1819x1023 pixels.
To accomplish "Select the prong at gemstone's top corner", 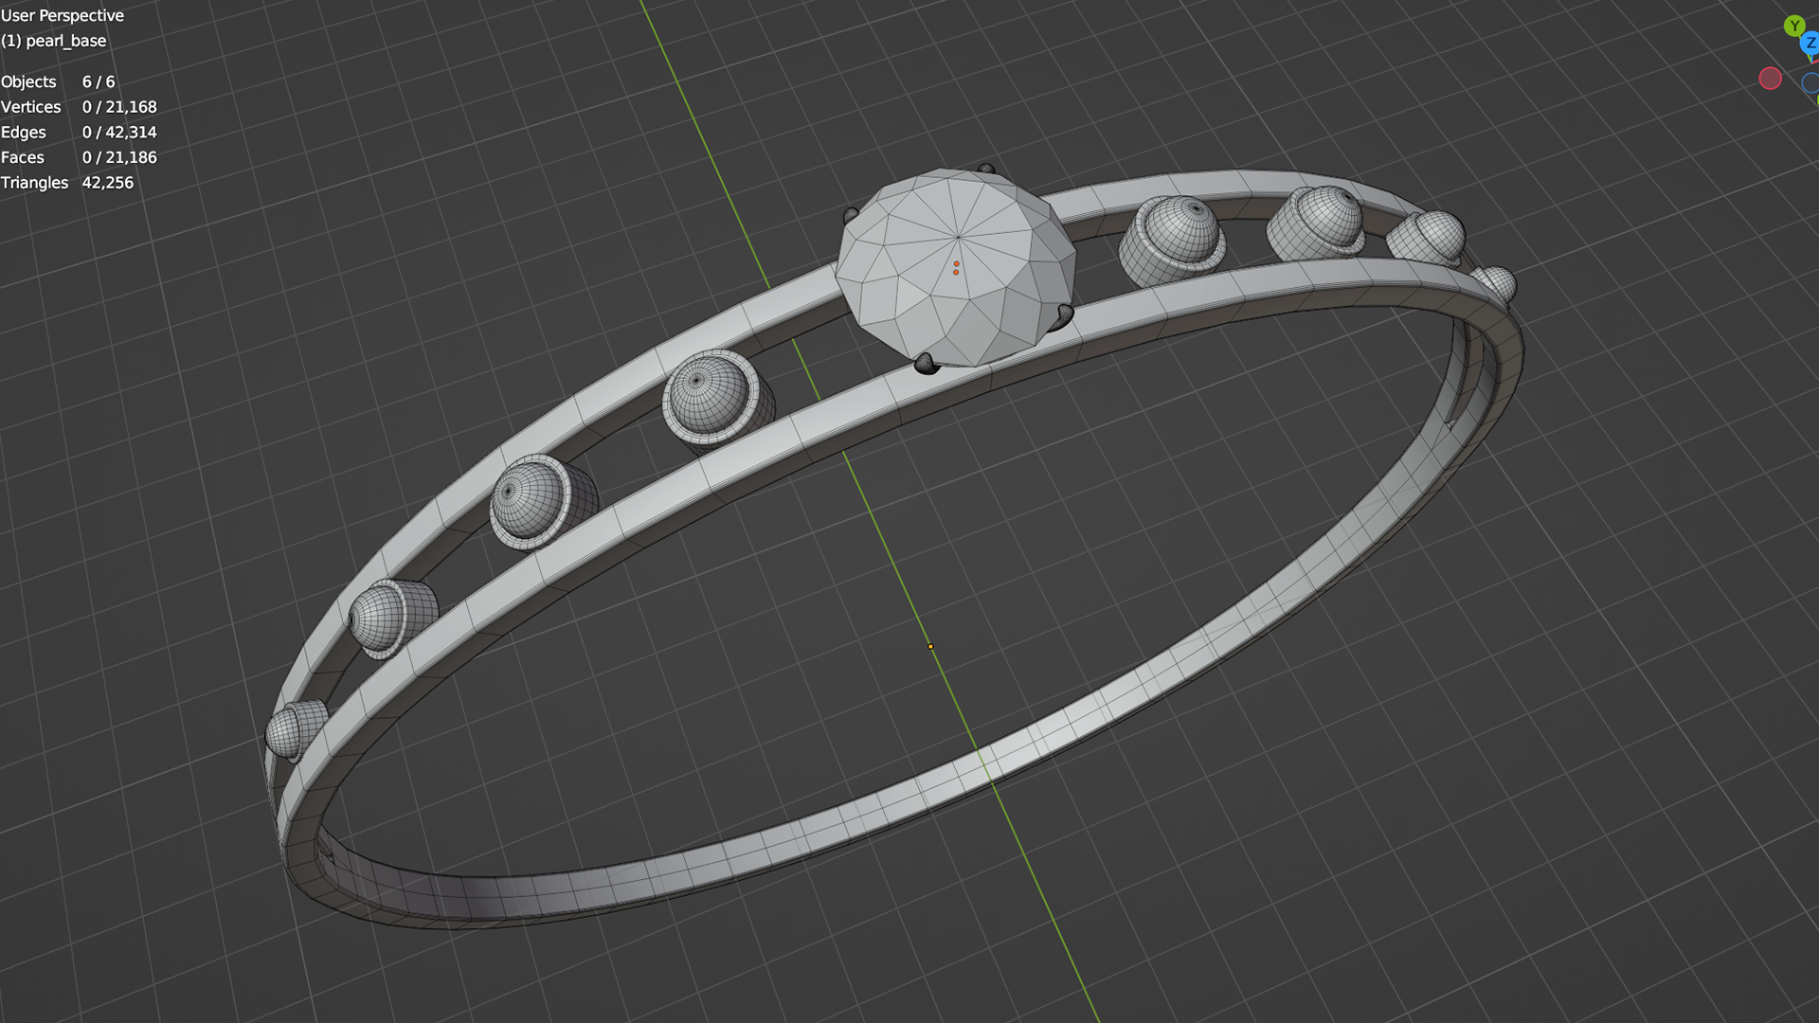I will [986, 170].
